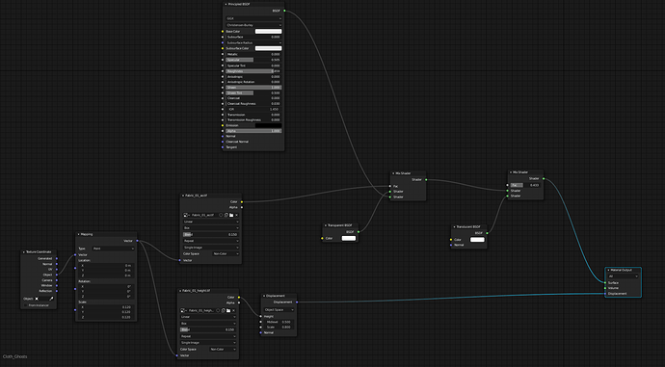Screen dimensions: 665x367
Task: Click Color output socket of Fabric_01_ao node
Action: click(242, 201)
